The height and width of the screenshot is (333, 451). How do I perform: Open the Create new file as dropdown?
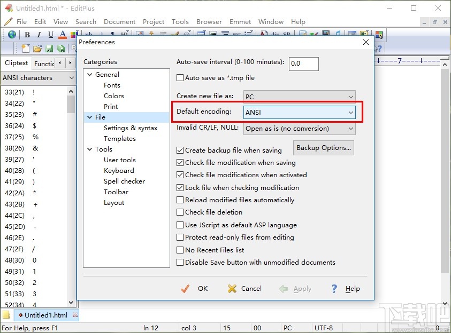click(x=299, y=97)
